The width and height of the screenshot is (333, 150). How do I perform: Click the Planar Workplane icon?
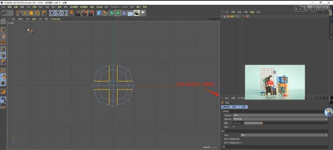coord(3,106)
